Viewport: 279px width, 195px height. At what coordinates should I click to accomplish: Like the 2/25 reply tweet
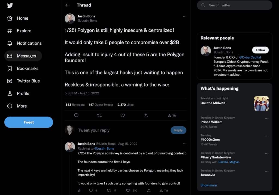click(x=127, y=190)
